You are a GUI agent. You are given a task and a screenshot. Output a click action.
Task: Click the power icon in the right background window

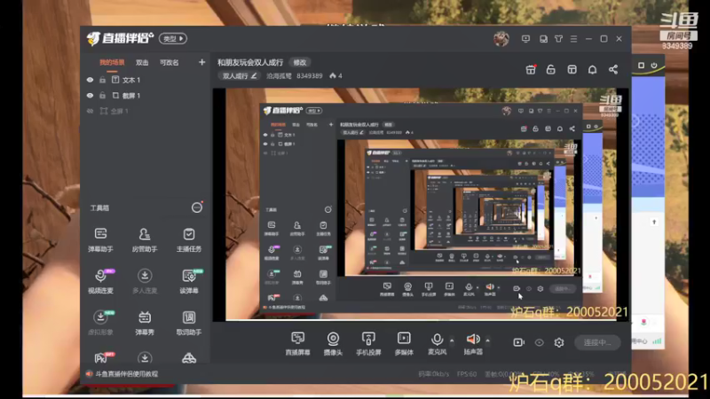tap(654, 66)
